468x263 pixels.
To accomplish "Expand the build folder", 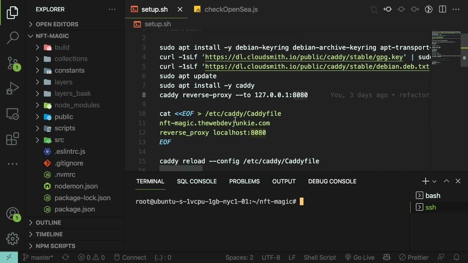I will click(75, 47).
